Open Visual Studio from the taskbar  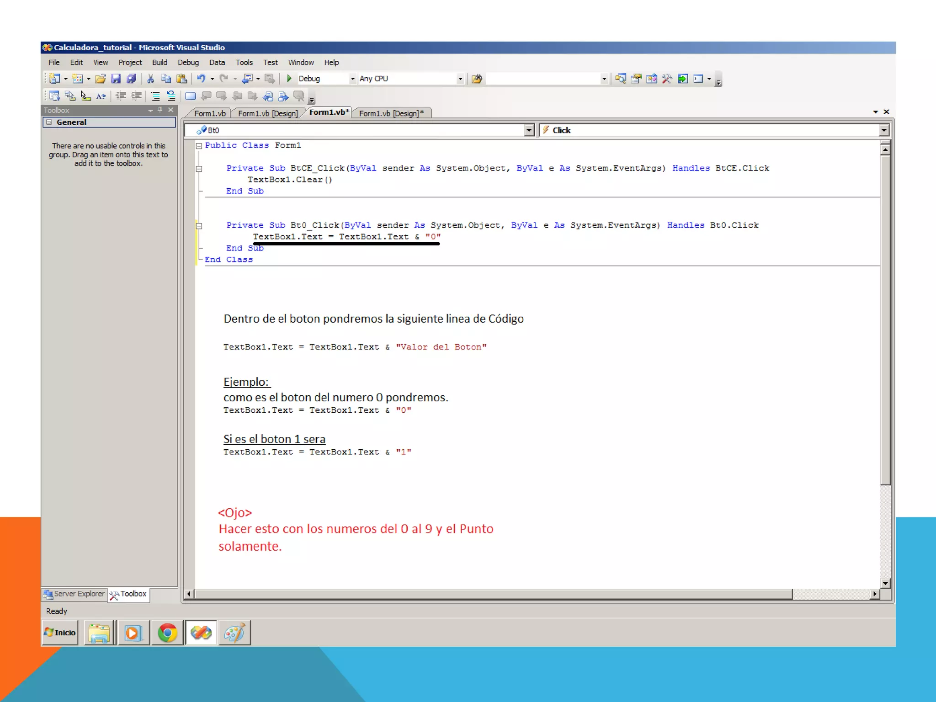(201, 633)
